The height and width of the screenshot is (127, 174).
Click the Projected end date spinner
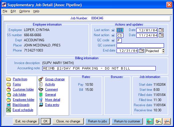point(163,51)
